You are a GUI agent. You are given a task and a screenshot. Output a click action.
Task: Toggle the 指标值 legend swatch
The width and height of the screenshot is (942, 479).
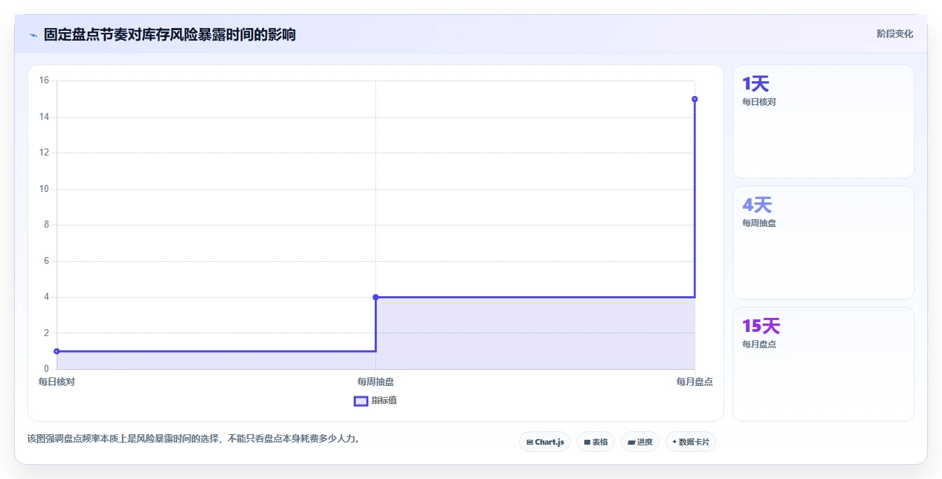(361, 401)
